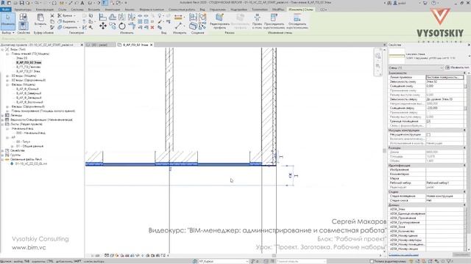The image size is (471, 264).
Task: Click the Врезка geometry button
Action: [x=65, y=15]
